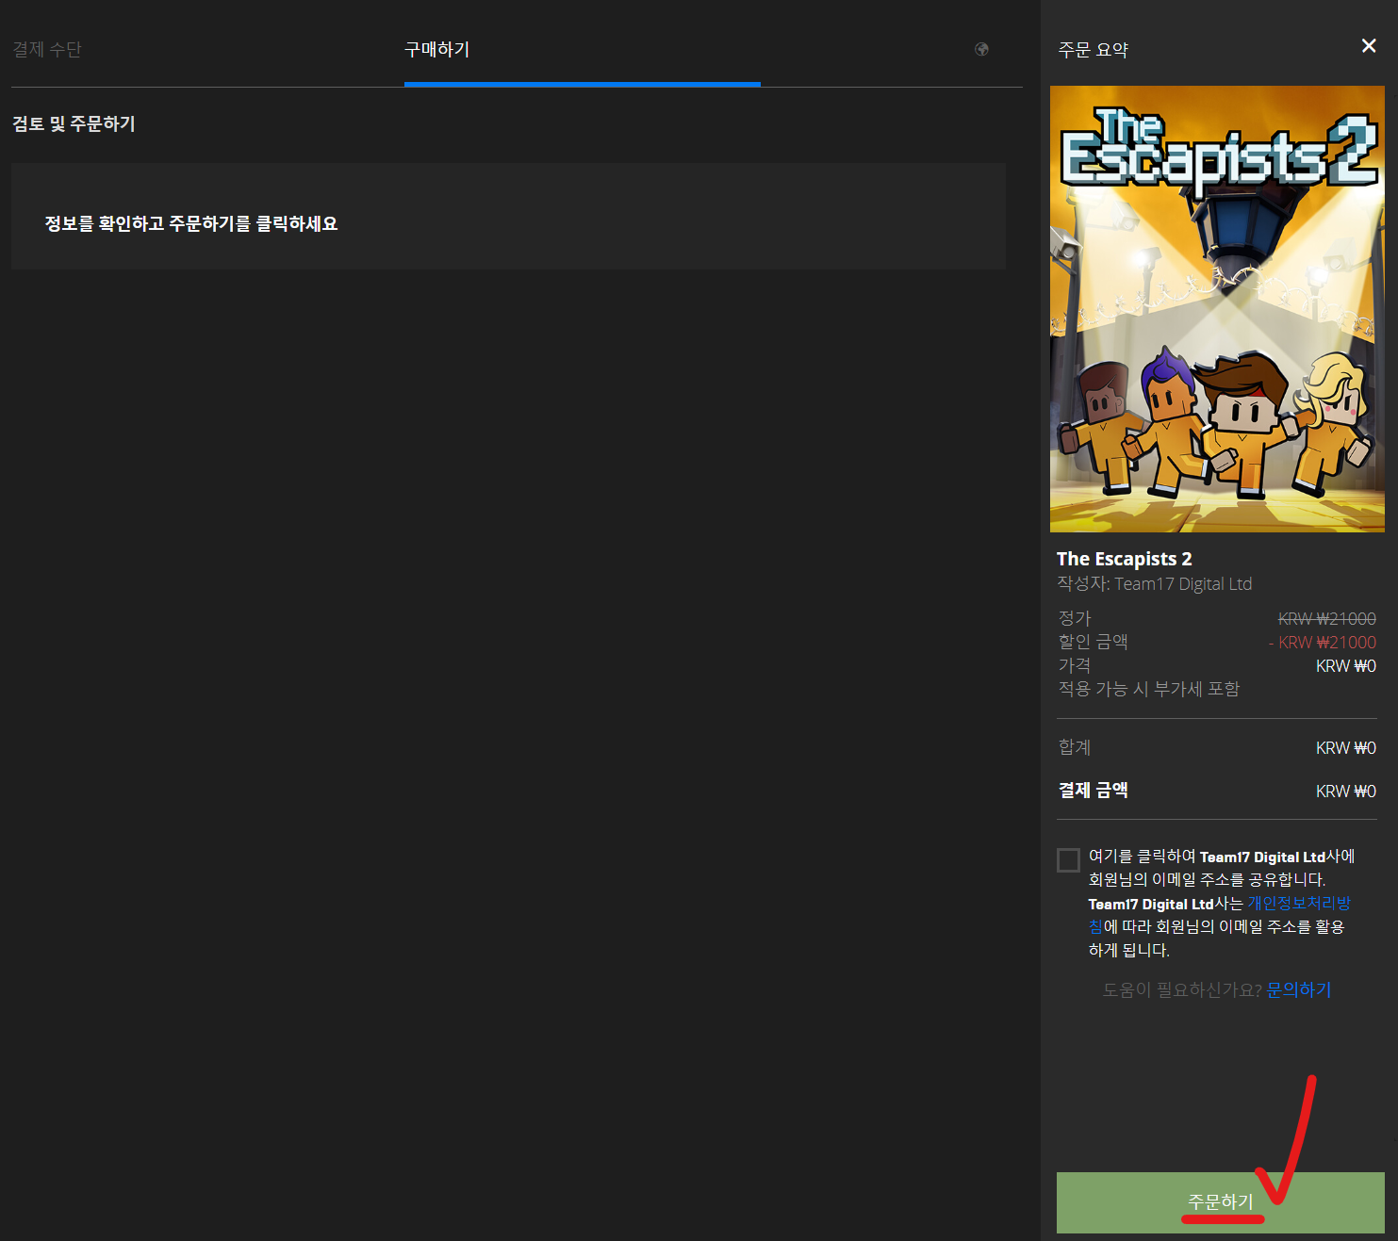This screenshot has height=1241, width=1398.
Task: Close the order summary panel
Action: [x=1369, y=46]
